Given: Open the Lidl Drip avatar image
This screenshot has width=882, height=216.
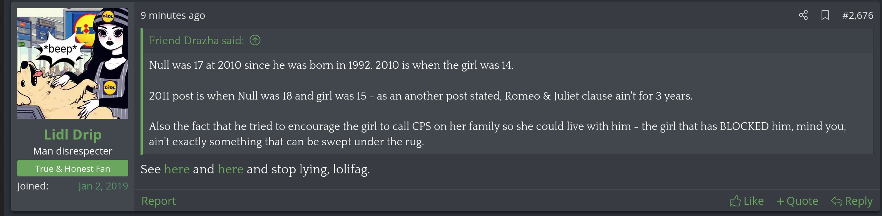Looking at the screenshot, I should pyautogui.click(x=73, y=63).
